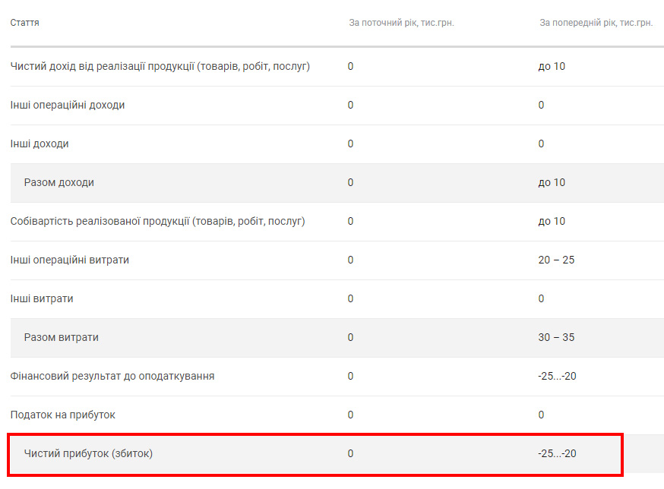Click the '20 – 25' previous-year expenses value
664x489 pixels.
[x=556, y=260]
